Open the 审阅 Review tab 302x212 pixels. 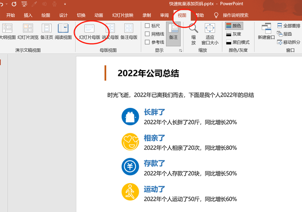click(164, 15)
